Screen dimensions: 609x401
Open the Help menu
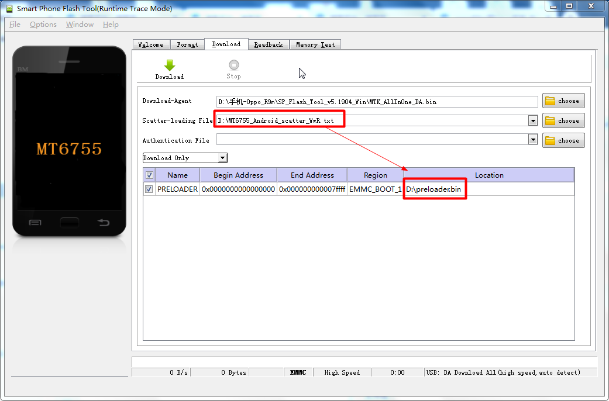coord(111,25)
